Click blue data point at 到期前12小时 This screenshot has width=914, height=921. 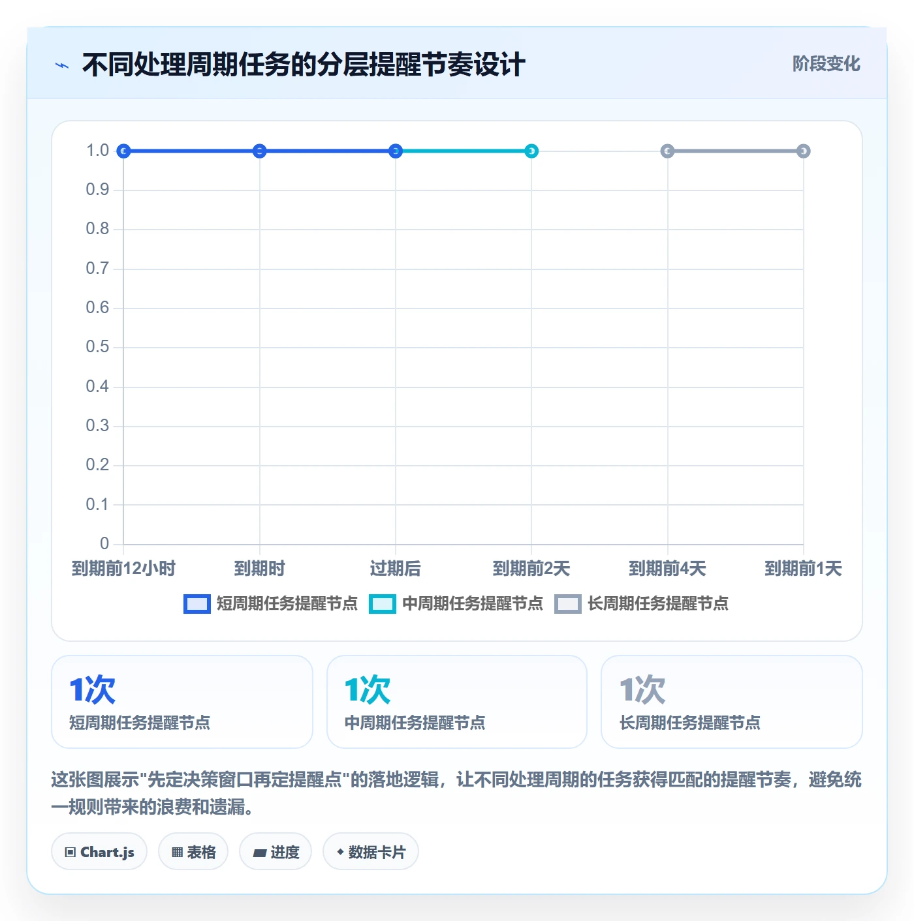123,151
